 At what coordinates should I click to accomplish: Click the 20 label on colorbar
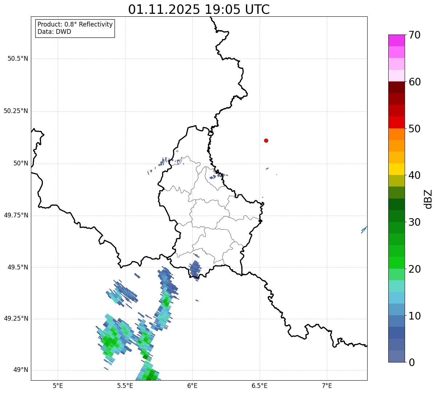(414, 269)
